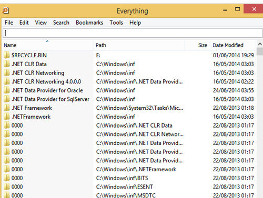Viewport: 263px width, 198px height.
Task: Open the Edit menu
Action: [24, 23]
